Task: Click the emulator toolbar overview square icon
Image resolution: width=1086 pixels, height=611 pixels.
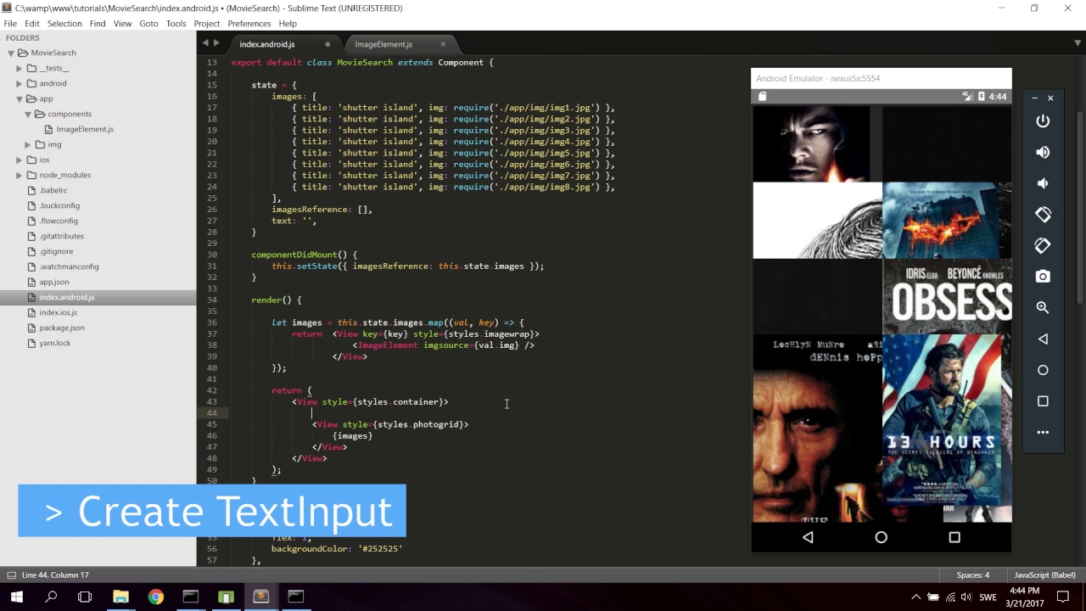Action: click(1043, 401)
